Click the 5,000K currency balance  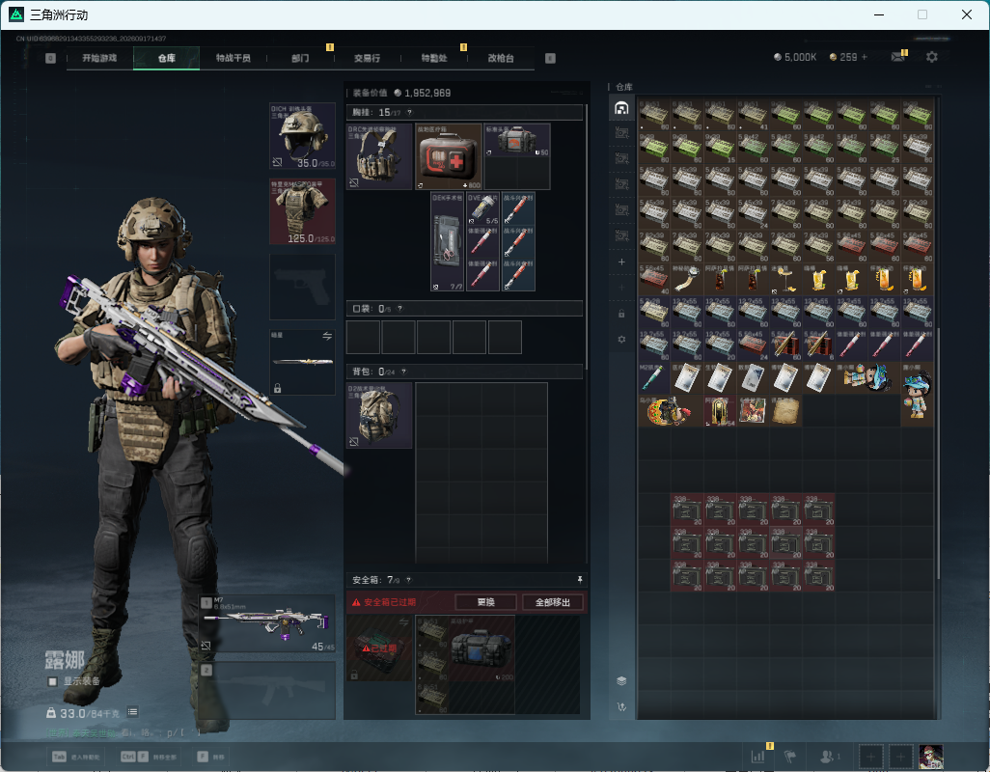[795, 57]
